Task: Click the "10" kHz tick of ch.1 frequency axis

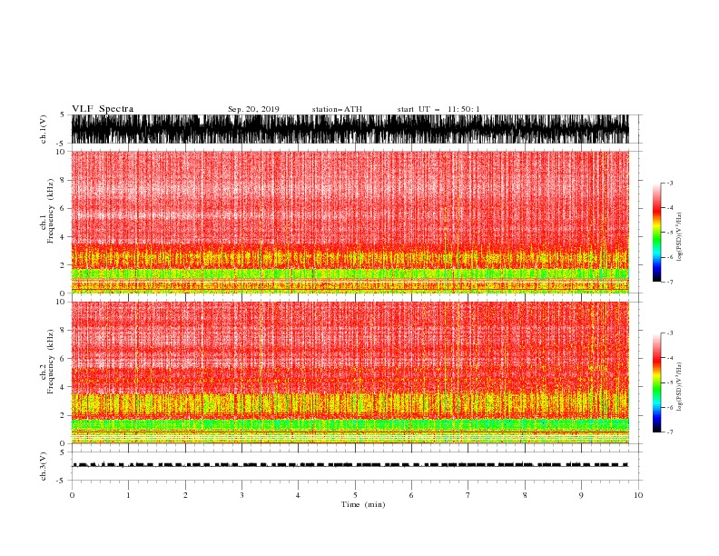Action: pos(61,152)
